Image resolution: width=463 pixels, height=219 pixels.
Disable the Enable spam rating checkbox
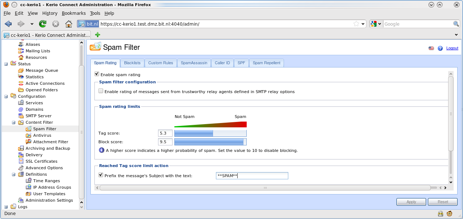[97, 74]
